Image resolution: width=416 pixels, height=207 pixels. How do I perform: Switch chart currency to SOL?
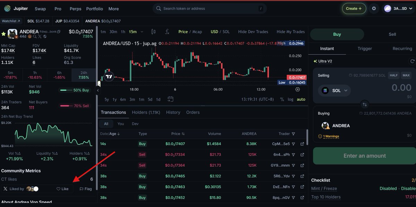click(x=226, y=32)
